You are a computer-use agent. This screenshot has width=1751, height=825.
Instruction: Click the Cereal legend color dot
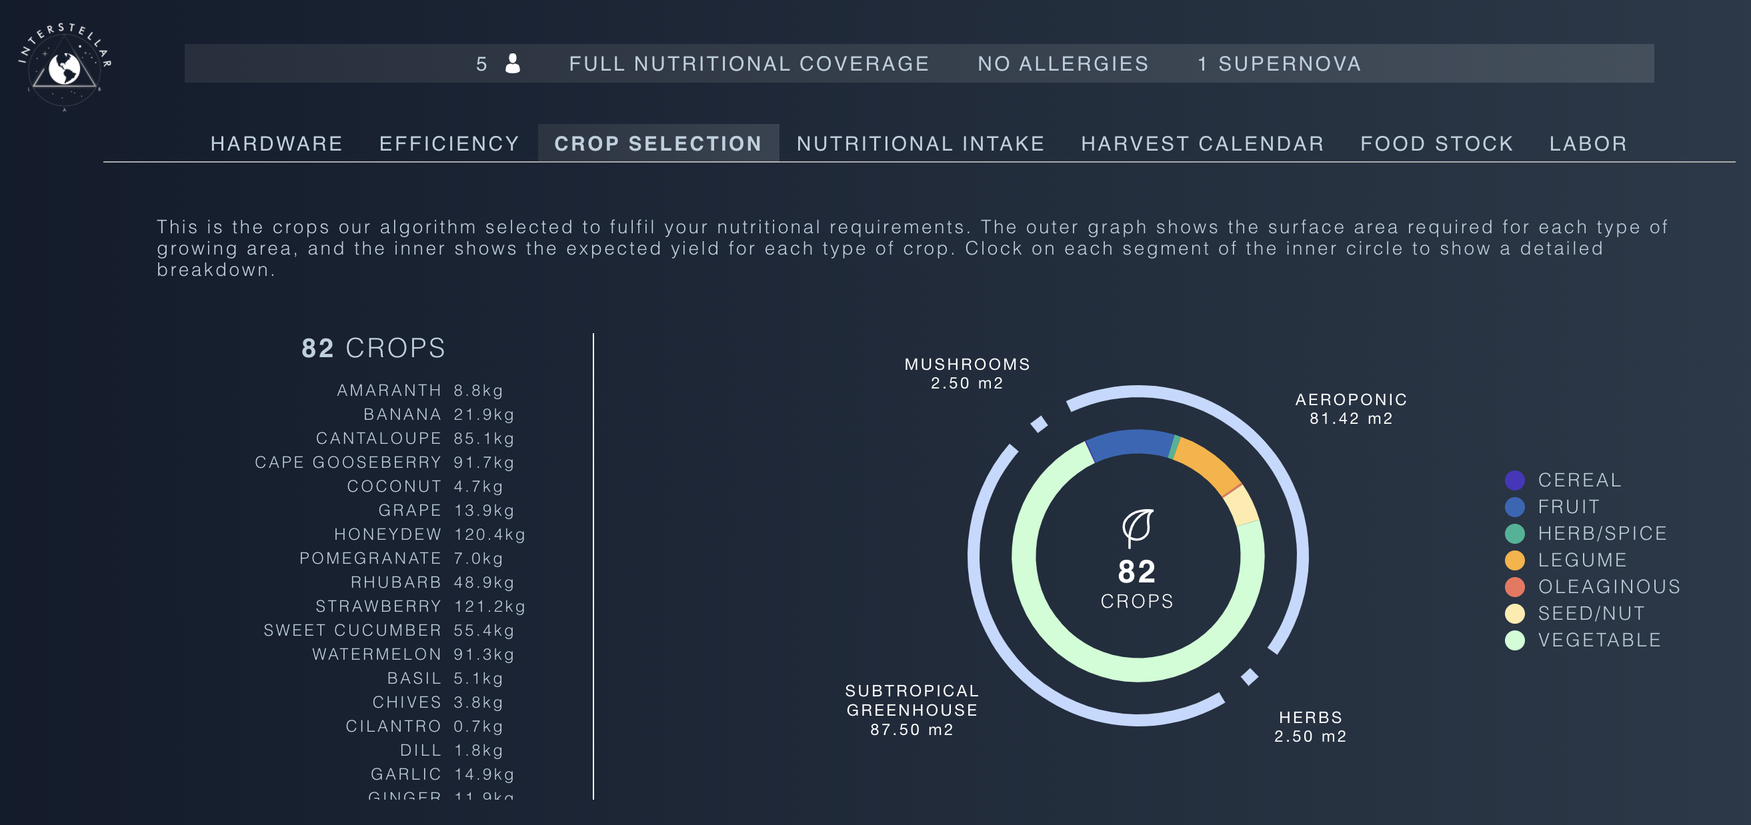(x=1514, y=480)
